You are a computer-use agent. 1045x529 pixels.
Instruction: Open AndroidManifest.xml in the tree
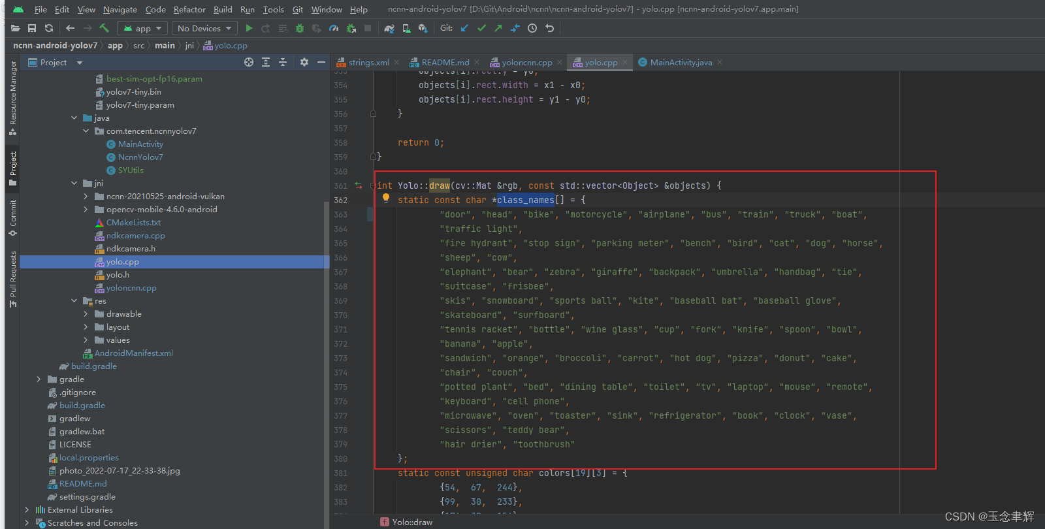[x=133, y=353]
